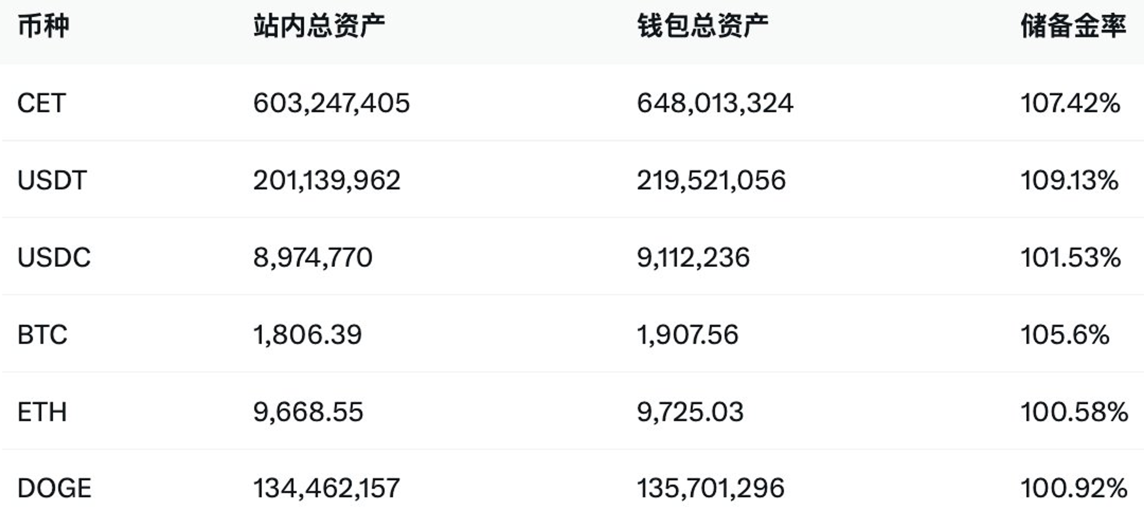The image size is (1144, 511).
Task: Click the 站内总资产 column header
Action: click(319, 26)
